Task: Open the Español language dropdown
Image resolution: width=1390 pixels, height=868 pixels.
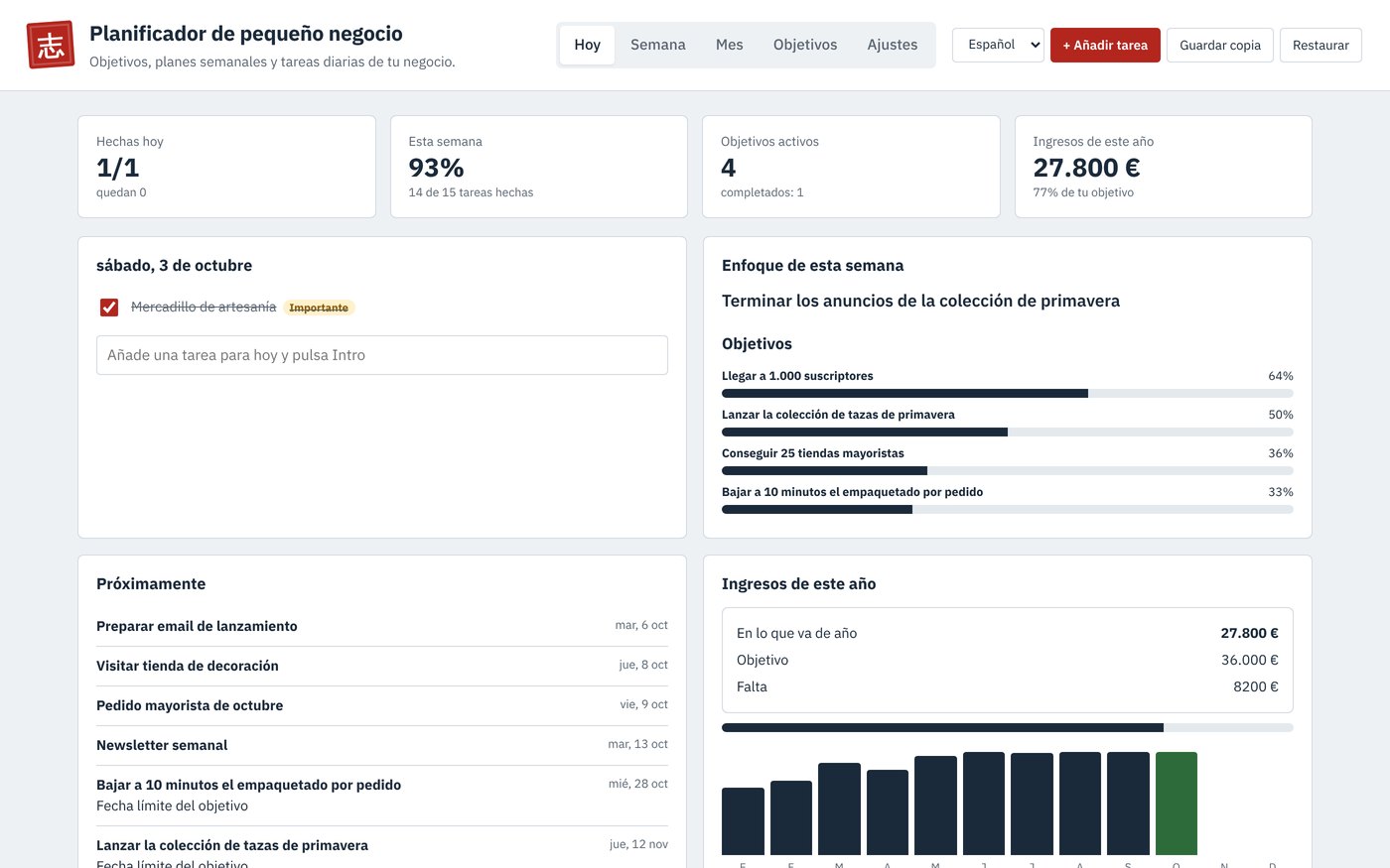Action: pyautogui.click(x=998, y=45)
